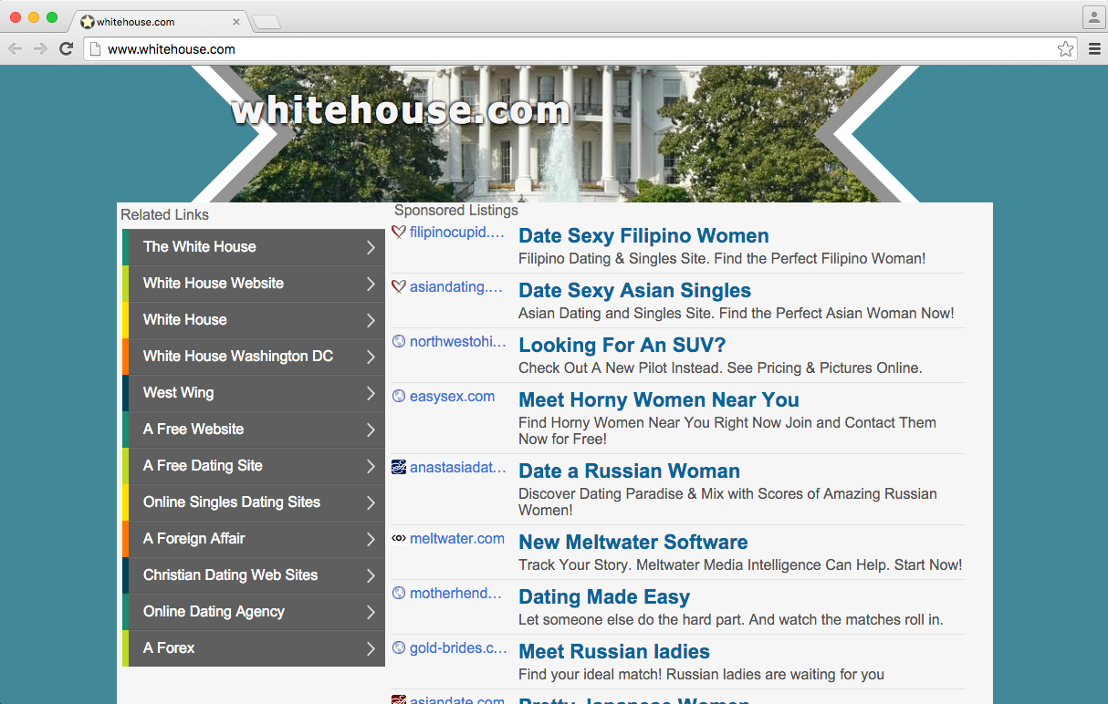
Task: Click the meltwater.com logo favicon
Action: coord(399,539)
